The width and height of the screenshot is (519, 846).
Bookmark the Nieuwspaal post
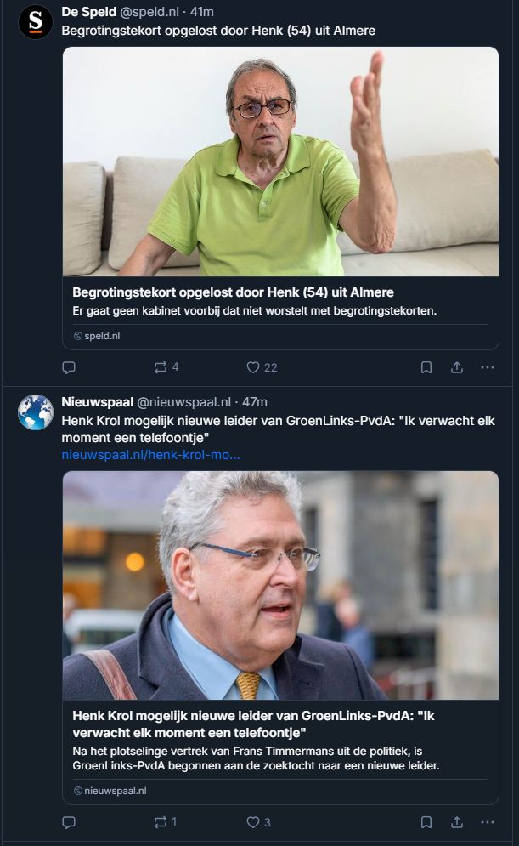426,822
